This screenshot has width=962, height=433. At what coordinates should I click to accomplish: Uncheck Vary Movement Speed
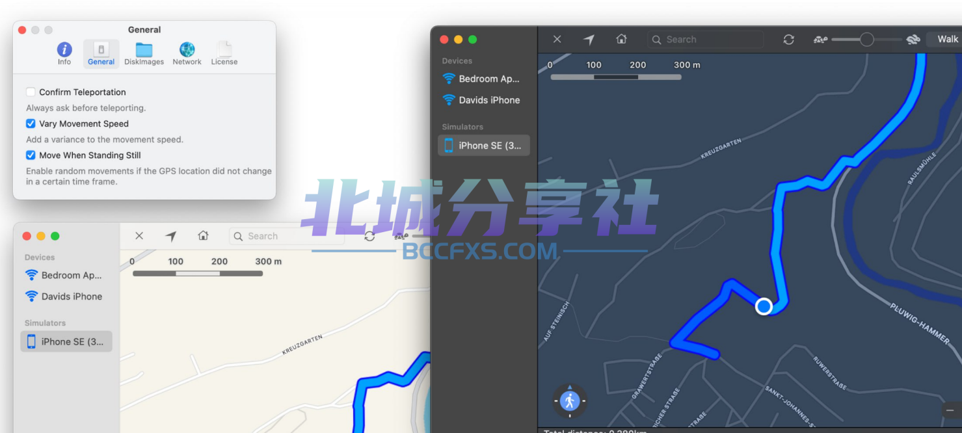pos(31,124)
